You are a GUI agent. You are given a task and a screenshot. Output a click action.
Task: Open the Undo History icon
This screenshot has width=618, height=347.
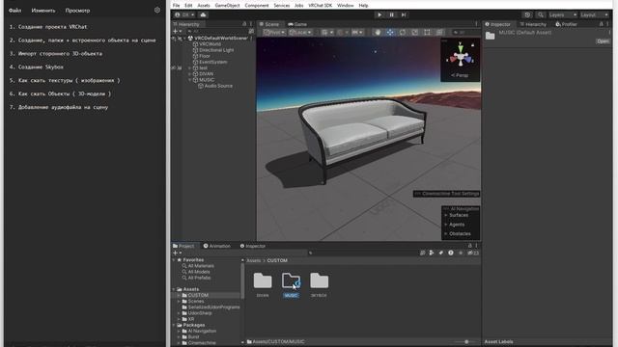527,14
